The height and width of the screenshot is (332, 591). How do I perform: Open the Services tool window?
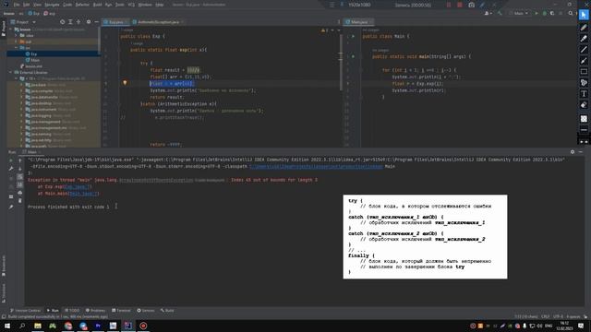[x=146, y=310]
